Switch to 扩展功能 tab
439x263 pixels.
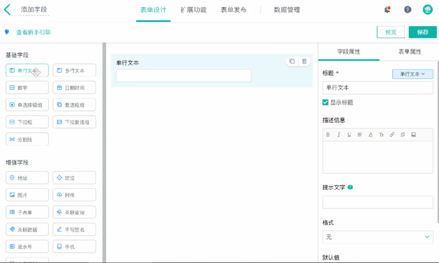coord(193,10)
